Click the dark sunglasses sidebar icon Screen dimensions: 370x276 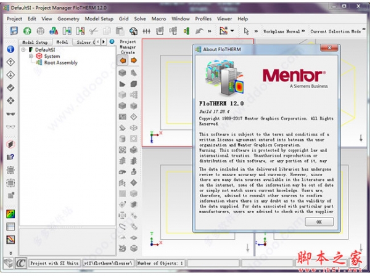coord(10,114)
